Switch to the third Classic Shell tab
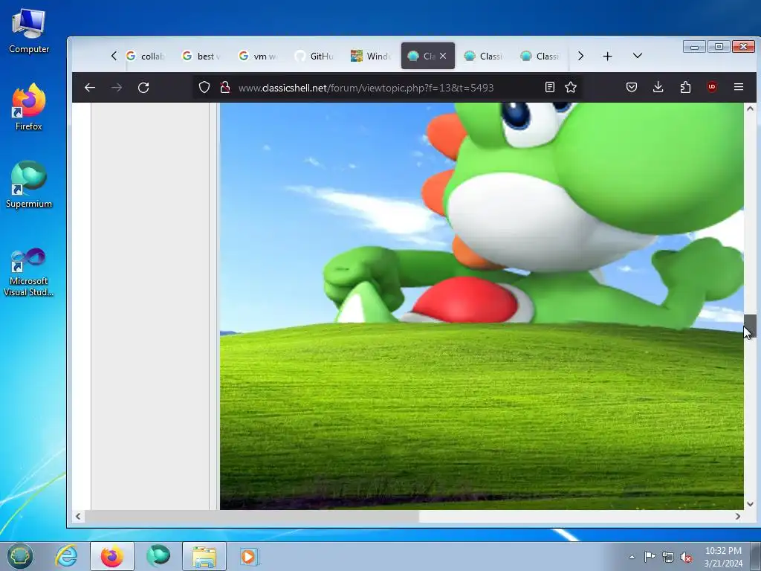This screenshot has width=761, height=571. (540, 57)
